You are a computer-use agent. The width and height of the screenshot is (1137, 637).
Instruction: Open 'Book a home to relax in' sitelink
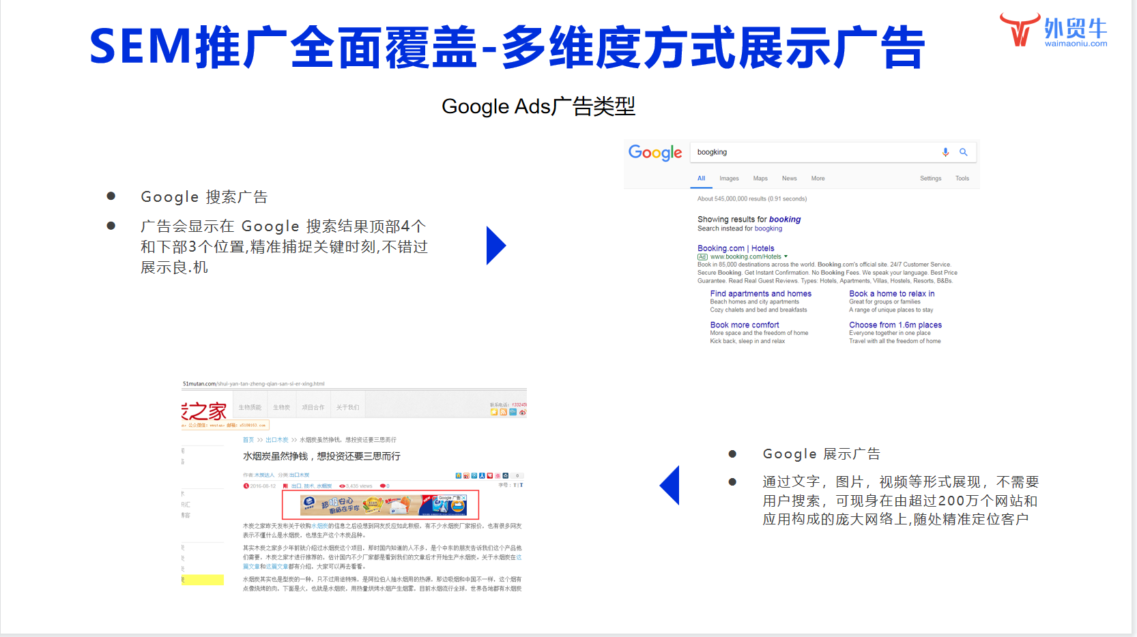[891, 293]
